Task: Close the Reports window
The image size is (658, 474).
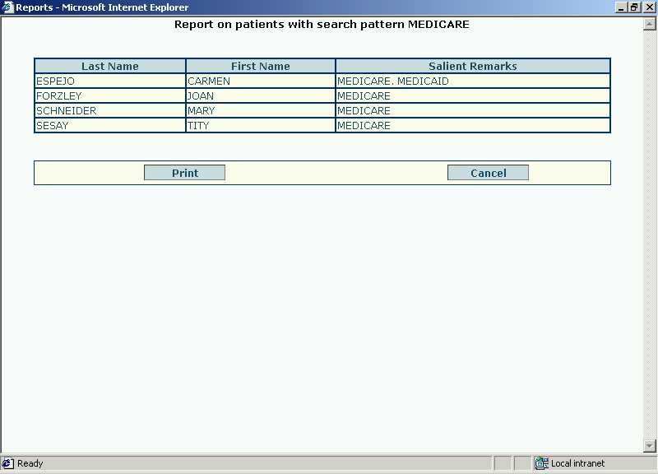Action: pos(649,7)
